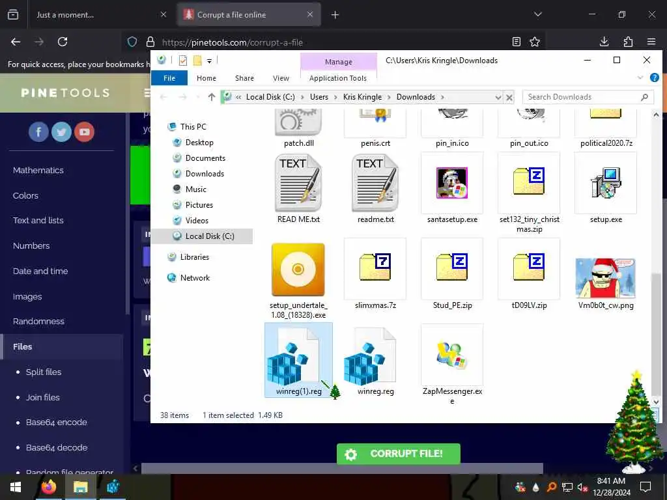Select santasetup.exe file icon
This screenshot has width=667, height=500.
pos(452,183)
